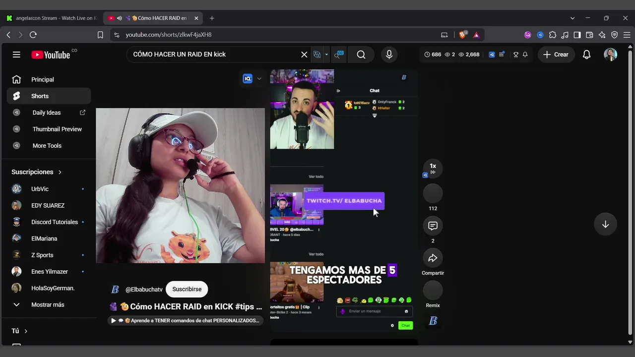Mute the YouTube tab via speaker icon
The image size is (635, 357).
[x=120, y=18]
